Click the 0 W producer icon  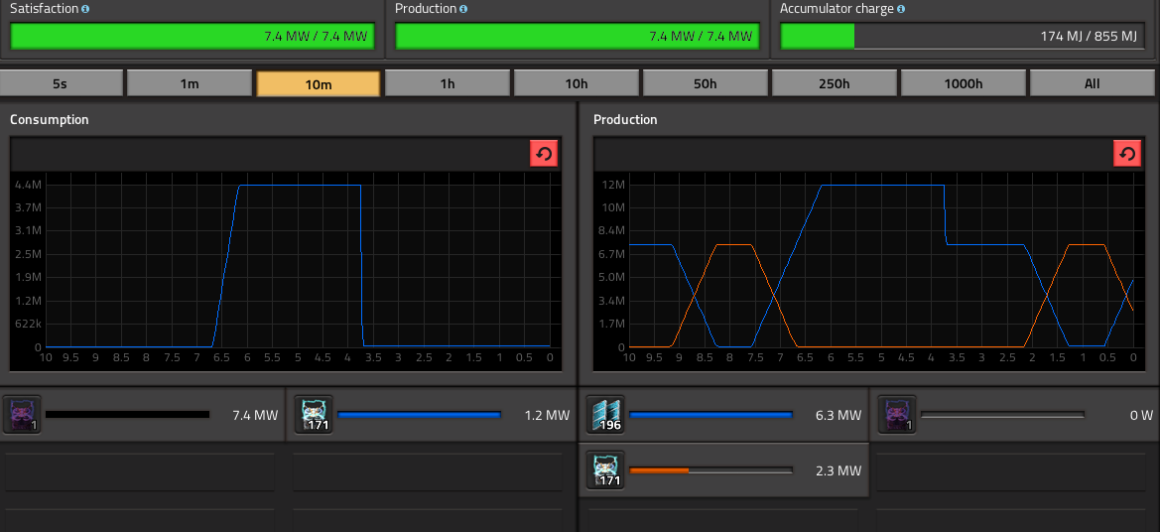(x=897, y=414)
